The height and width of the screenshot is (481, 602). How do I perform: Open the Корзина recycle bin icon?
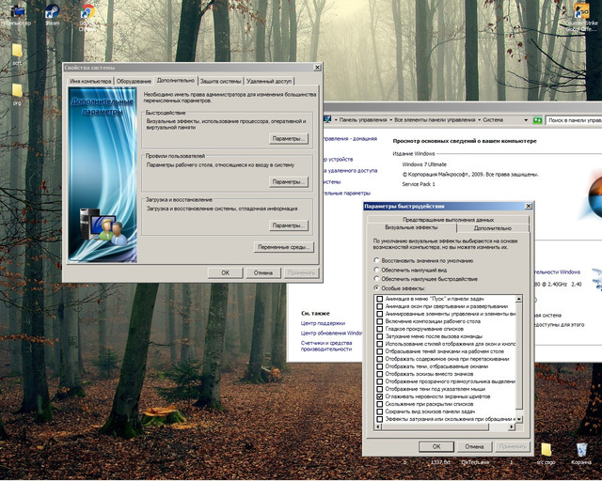581,454
